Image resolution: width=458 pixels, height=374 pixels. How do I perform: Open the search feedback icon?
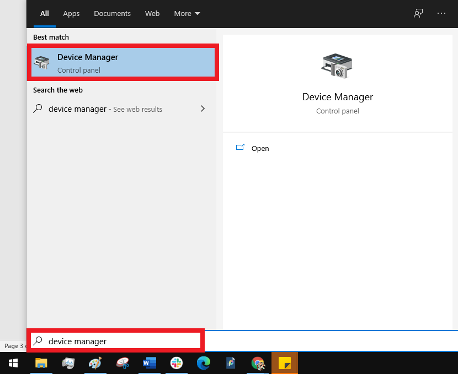tap(418, 13)
